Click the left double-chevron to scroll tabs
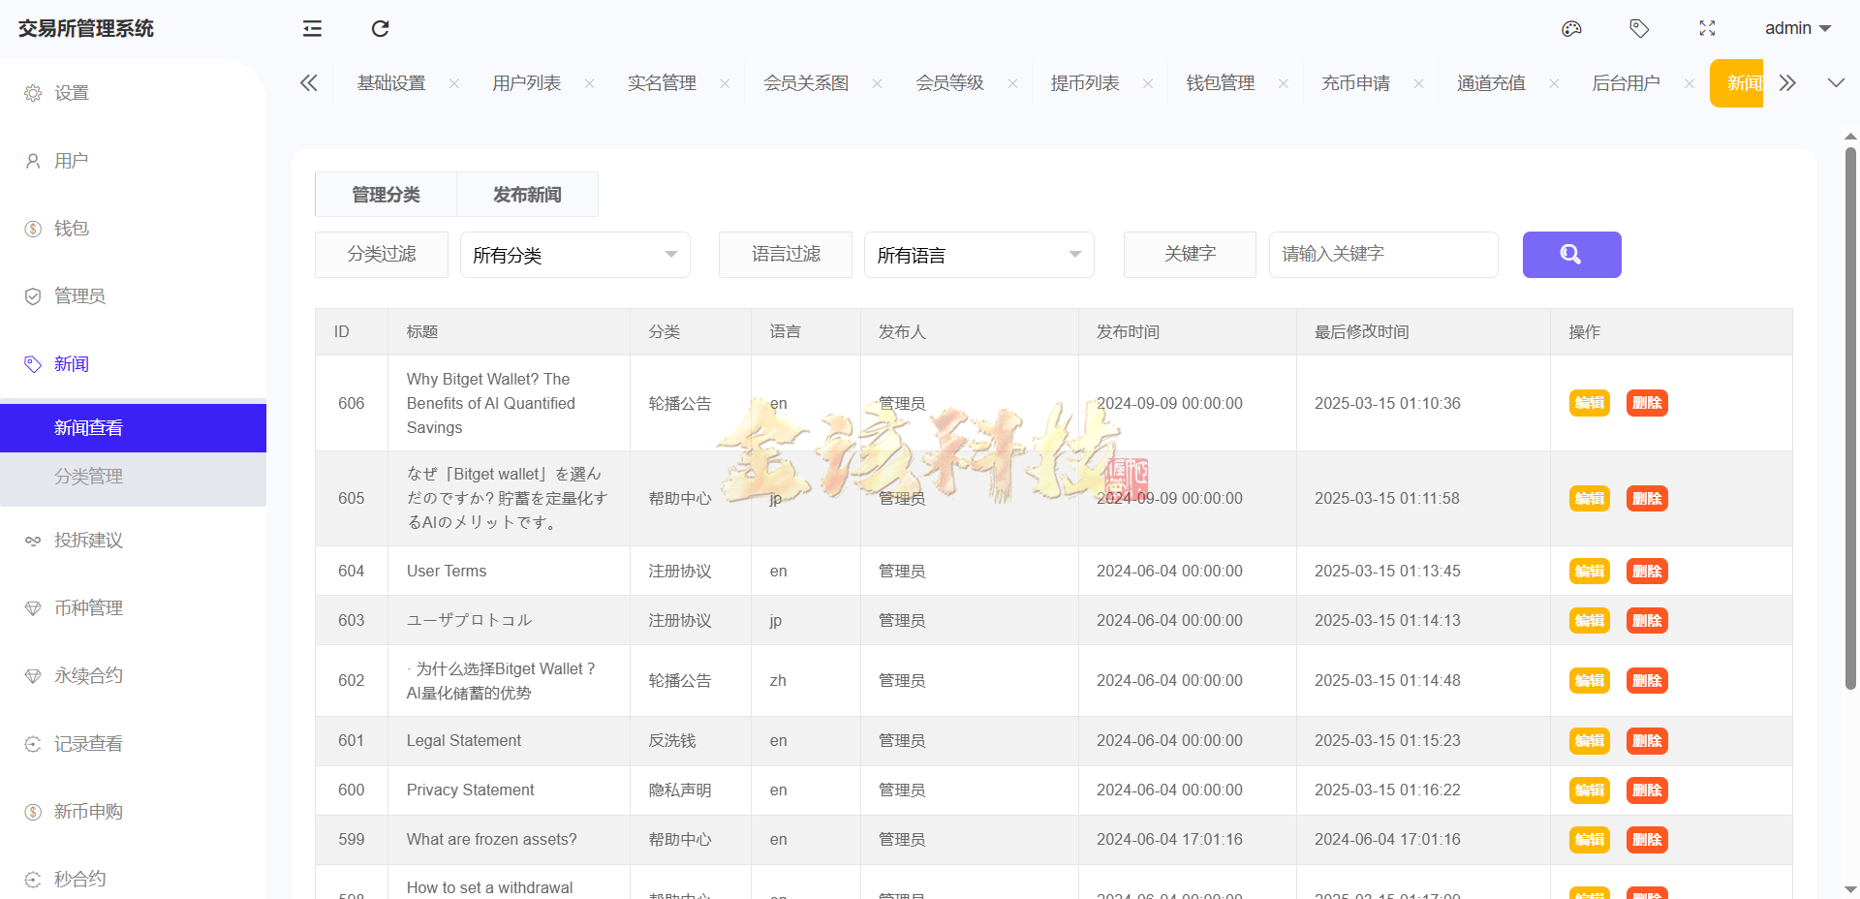This screenshot has width=1860, height=899. [x=308, y=83]
